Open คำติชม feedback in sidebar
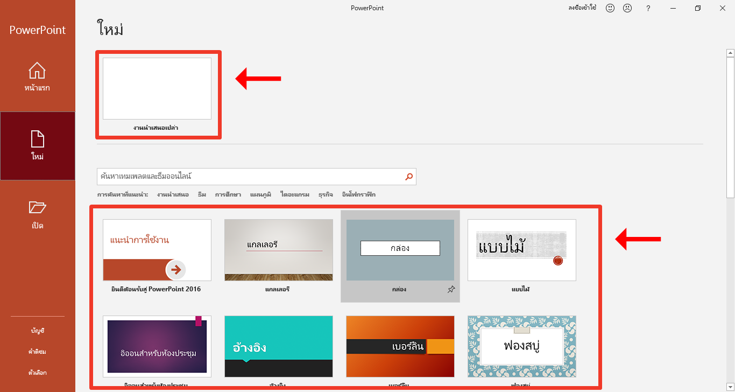Image resolution: width=735 pixels, height=392 pixels. pos(37,352)
